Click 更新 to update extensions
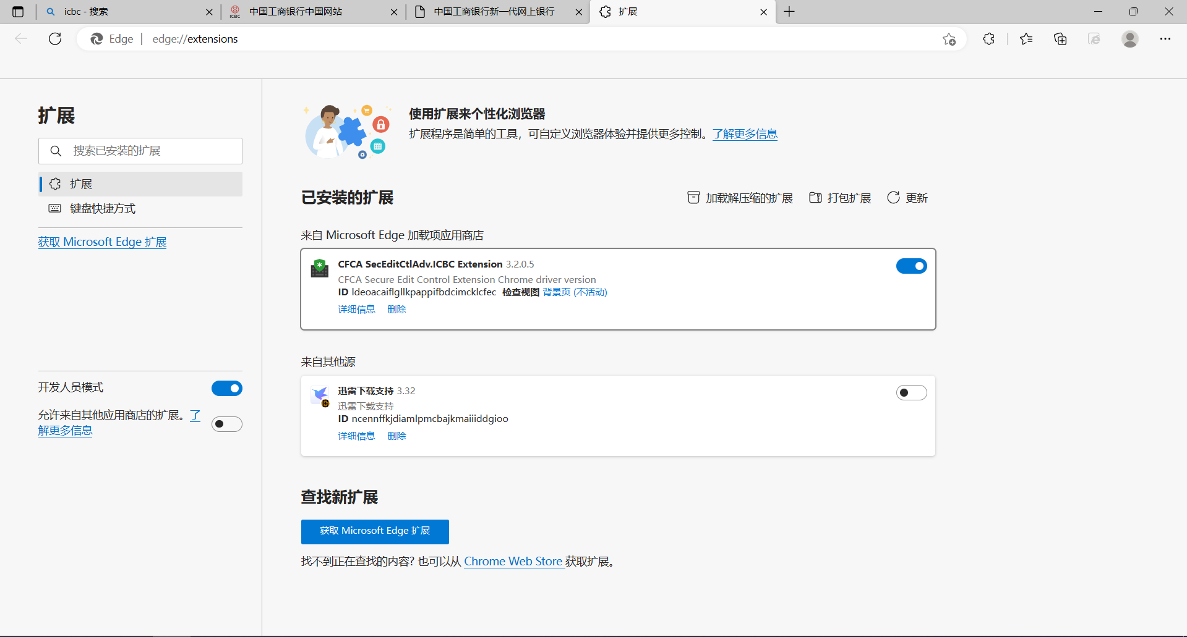1187x637 pixels. pyautogui.click(x=907, y=198)
